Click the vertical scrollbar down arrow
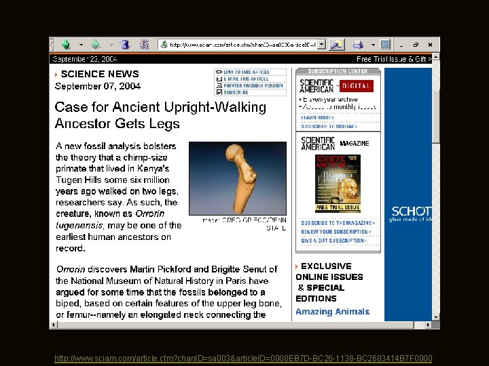 pyautogui.click(x=435, y=317)
